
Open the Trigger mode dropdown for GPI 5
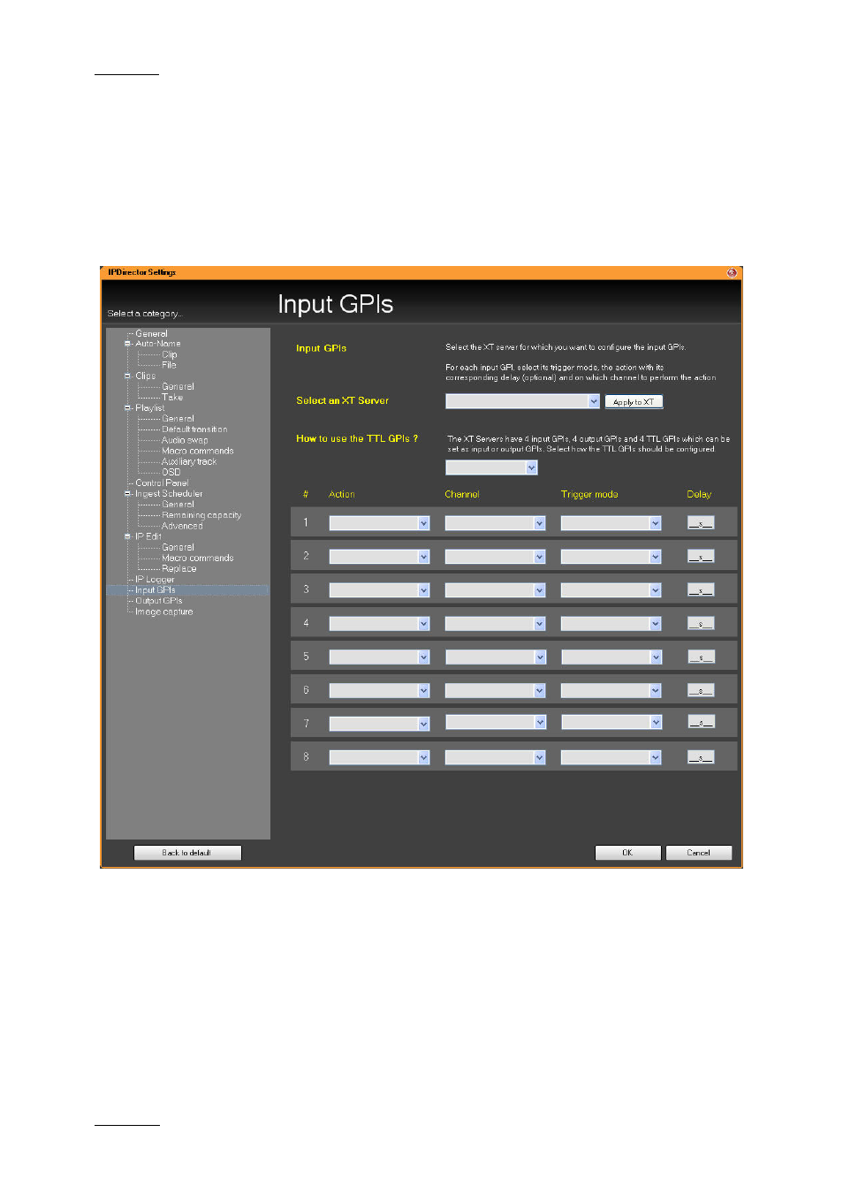[611, 657]
